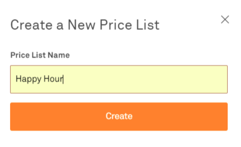Click the orange Create button
The width and height of the screenshot is (241, 147).
[119, 116]
